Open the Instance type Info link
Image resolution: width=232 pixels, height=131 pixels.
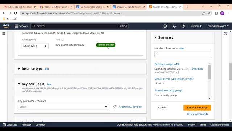point(46,69)
